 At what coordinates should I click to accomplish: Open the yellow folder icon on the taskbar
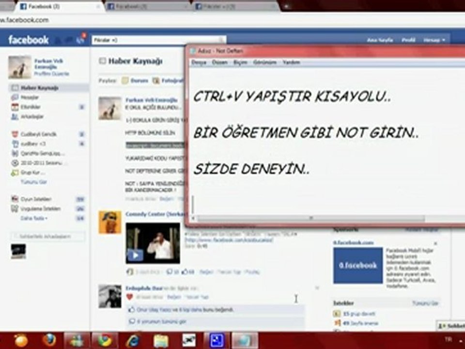coord(161,341)
